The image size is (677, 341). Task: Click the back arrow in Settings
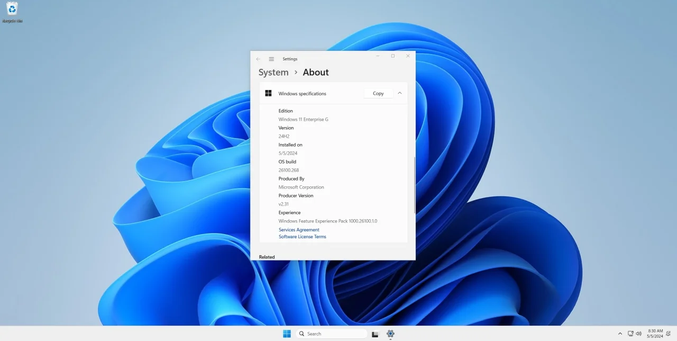[258, 59]
